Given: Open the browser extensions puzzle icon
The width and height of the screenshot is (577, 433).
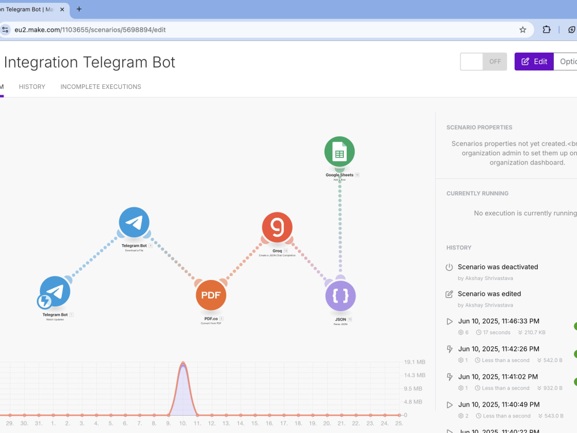Looking at the screenshot, I should pos(546,30).
